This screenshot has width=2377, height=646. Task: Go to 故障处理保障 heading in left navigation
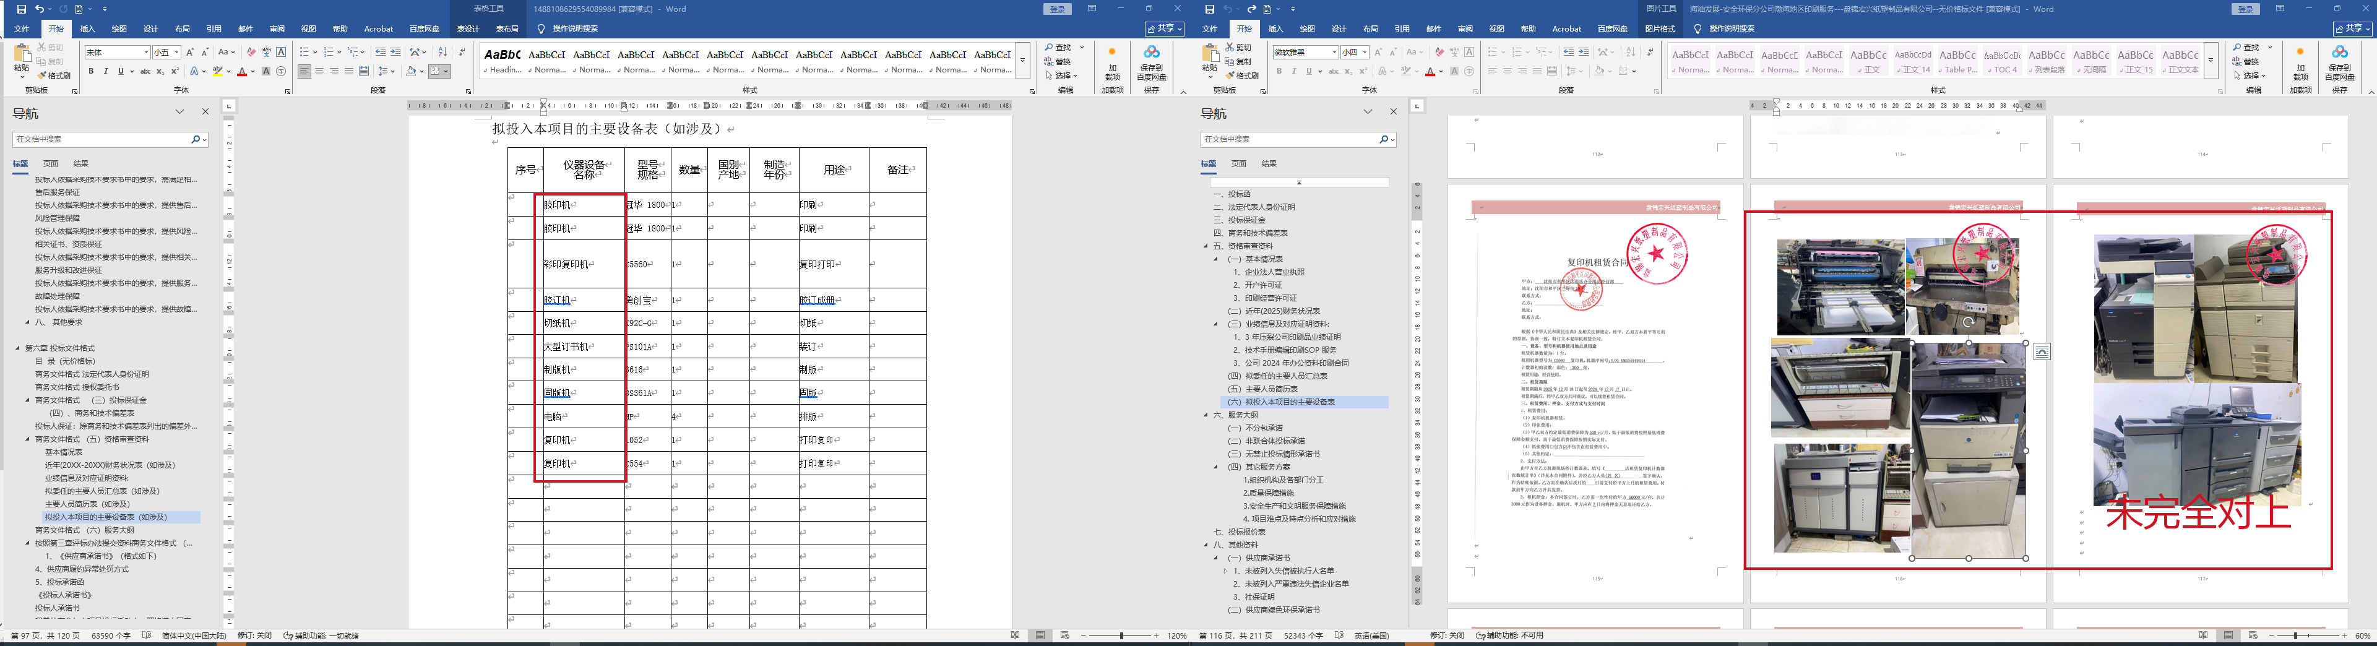[x=58, y=296]
